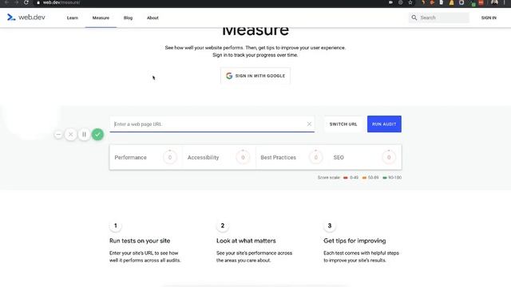
Task: Pause the recording with pause button
Action: pos(84,135)
